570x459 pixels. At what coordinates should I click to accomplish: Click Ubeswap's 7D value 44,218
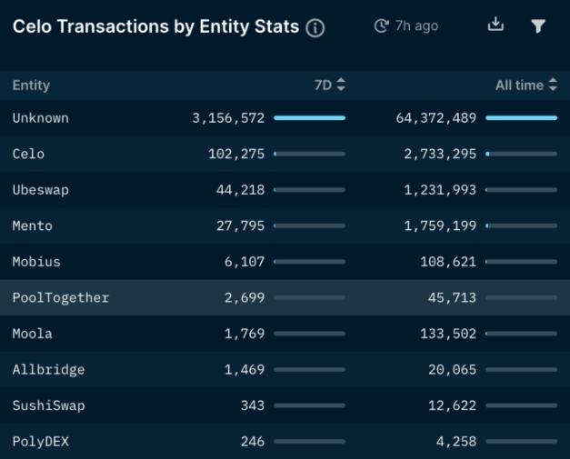240,190
